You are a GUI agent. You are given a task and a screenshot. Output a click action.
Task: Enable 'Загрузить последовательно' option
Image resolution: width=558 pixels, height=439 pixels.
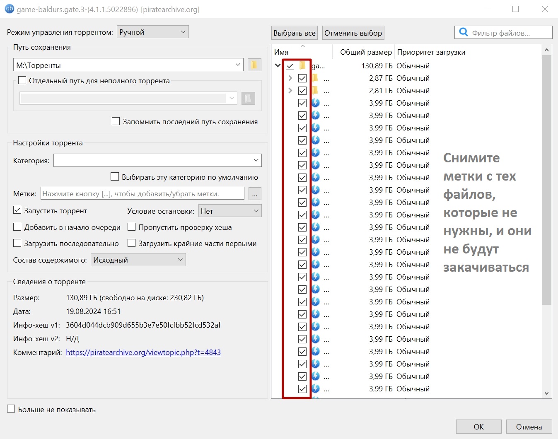17,243
